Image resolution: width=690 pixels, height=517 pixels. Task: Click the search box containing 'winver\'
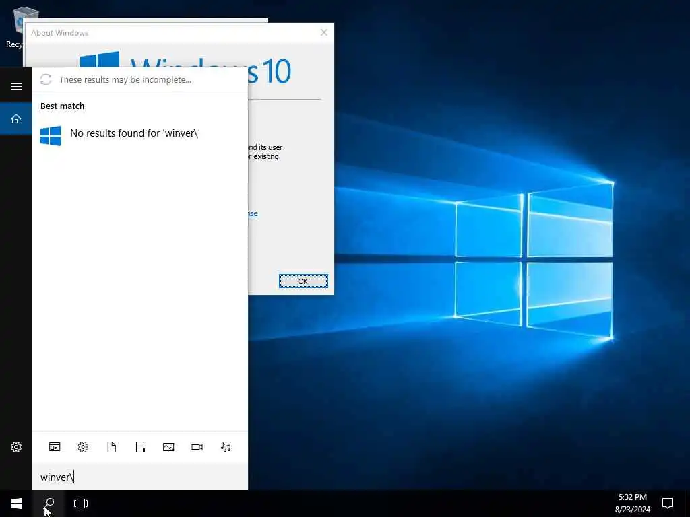140,477
